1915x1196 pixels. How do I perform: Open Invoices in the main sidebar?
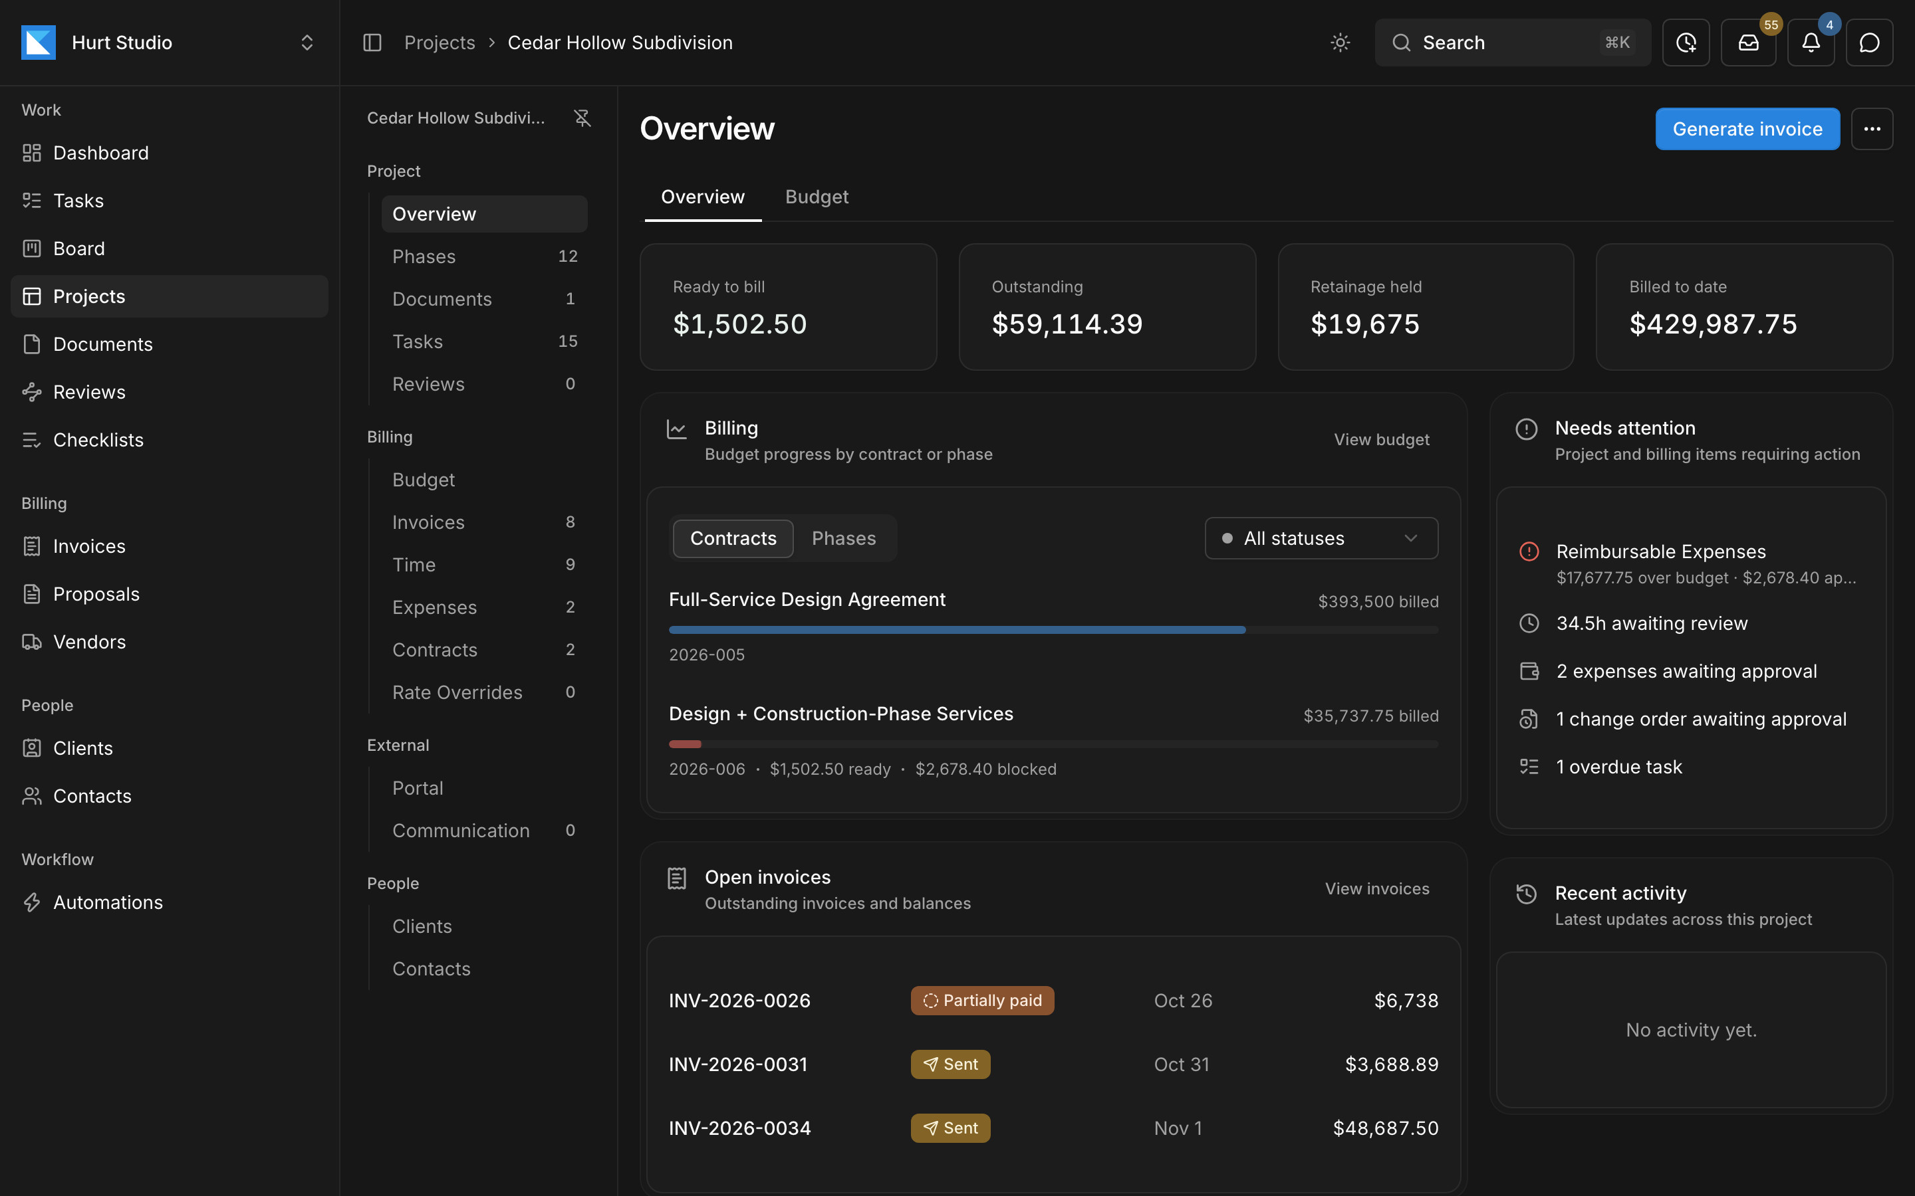170,547
